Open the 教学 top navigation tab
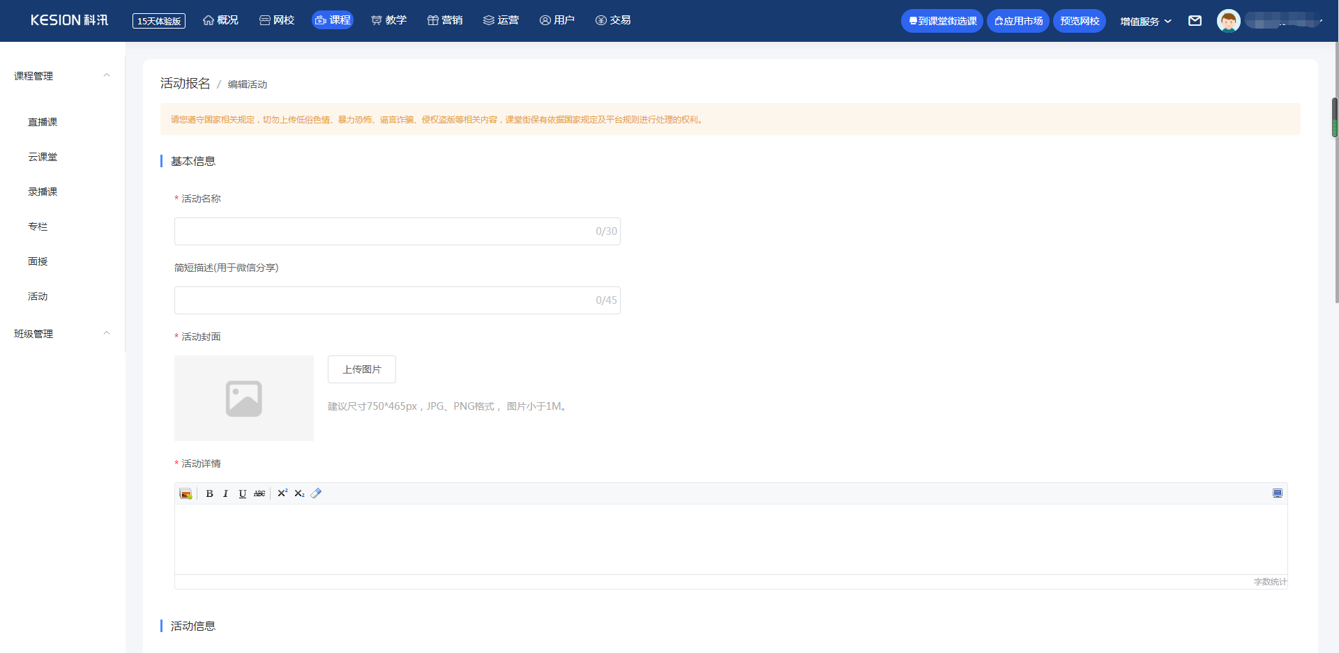Viewport: 1339px width, 653px height. coord(388,20)
